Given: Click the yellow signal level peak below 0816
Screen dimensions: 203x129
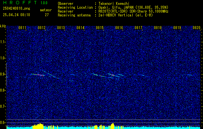Looking at the screenshot, I should [x=113, y=126].
